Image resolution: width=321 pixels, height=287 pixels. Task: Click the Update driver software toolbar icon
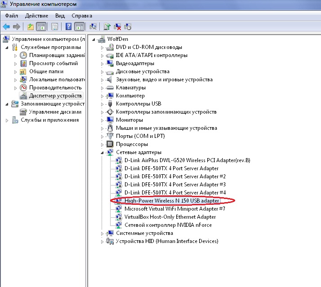[x=107, y=26]
